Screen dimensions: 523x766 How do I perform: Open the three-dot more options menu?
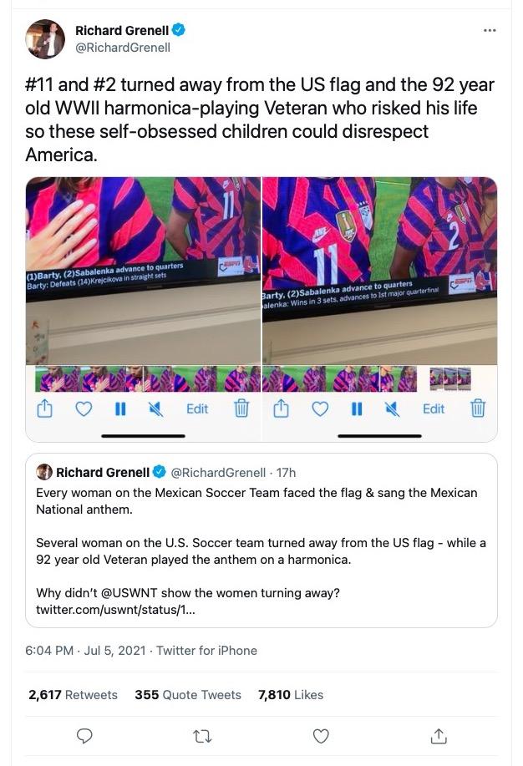[x=490, y=31]
